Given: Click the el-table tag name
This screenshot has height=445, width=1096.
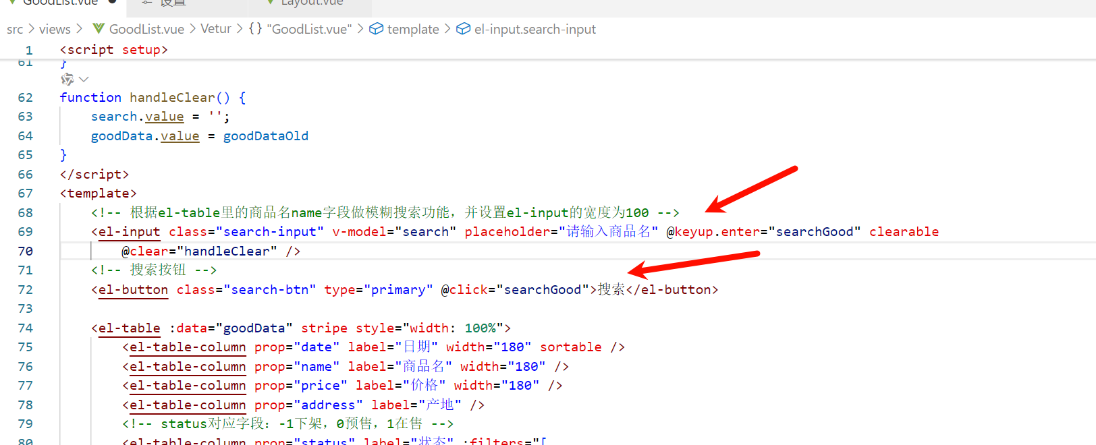Looking at the screenshot, I should (x=130, y=328).
